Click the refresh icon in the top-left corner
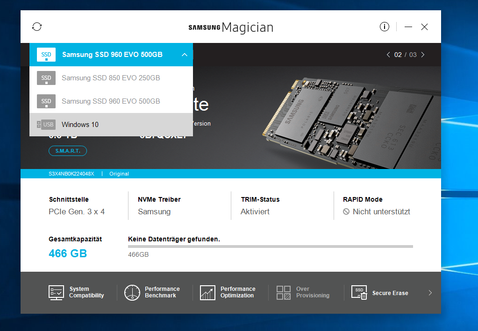Image resolution: width=478 pixels, height=331 pixels. click(37, 27)
